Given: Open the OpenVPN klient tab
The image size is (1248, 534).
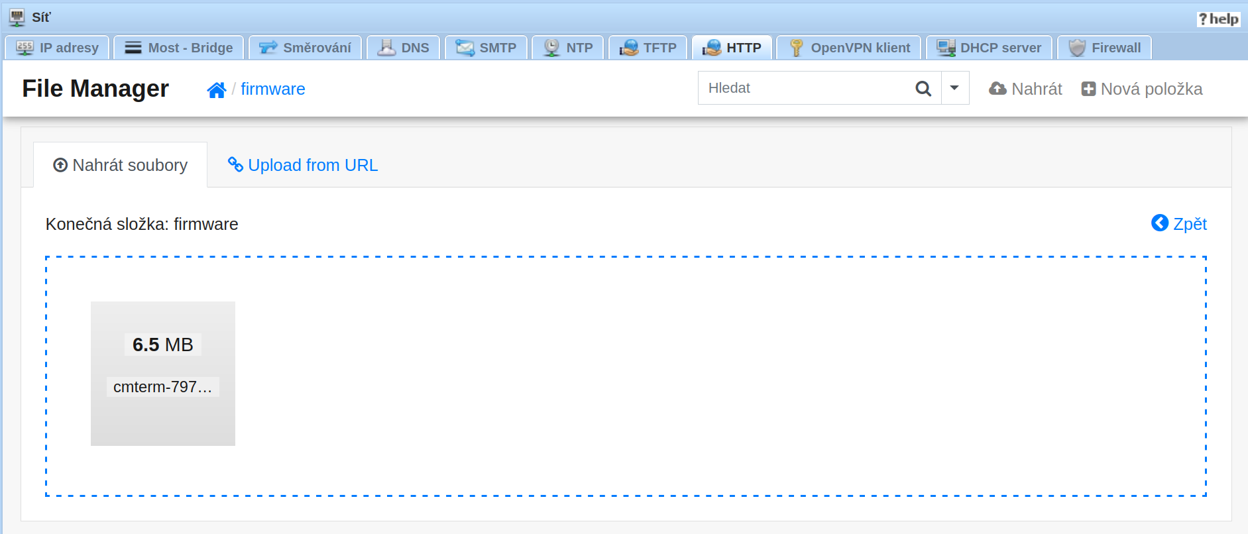Looking at the screenshot, I should [x=849, y=48].
